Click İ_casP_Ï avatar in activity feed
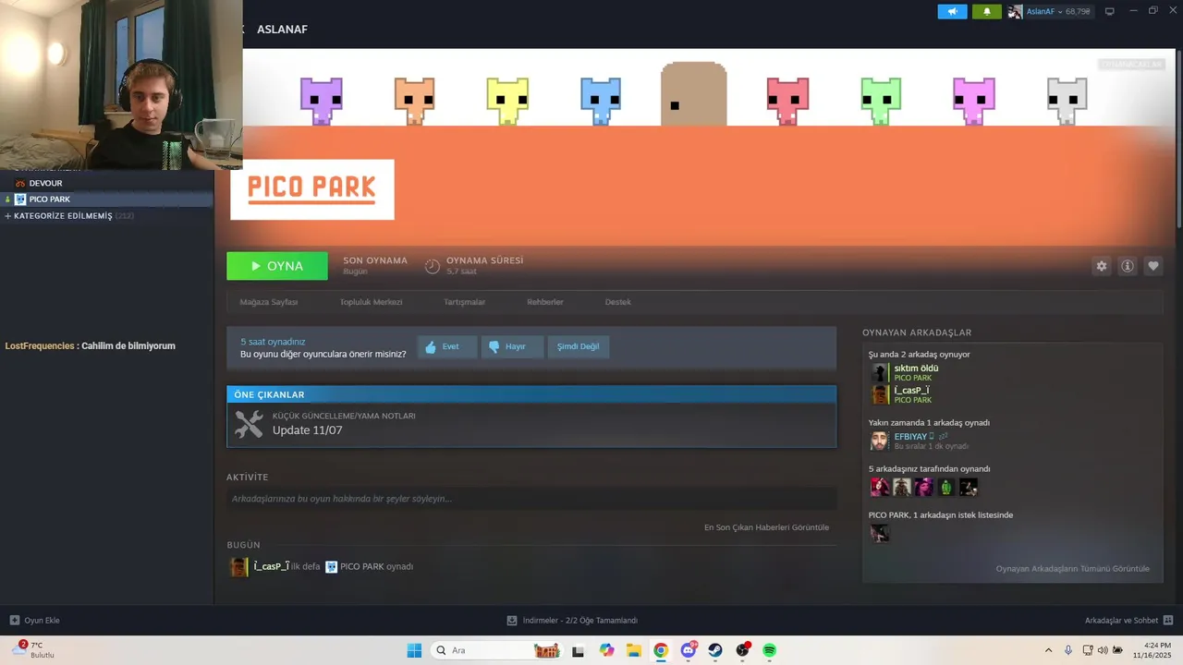The width and height of the screenshot is (1183, 665). click(238, 566)
